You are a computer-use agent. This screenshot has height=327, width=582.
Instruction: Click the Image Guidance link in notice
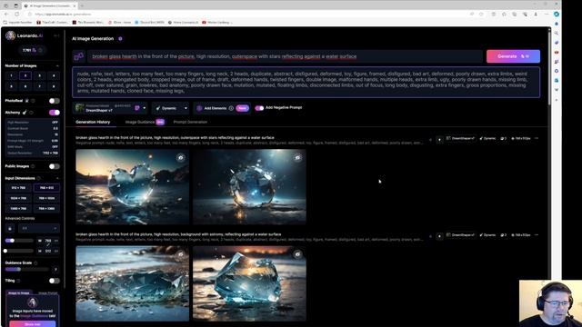click(34, 316)
